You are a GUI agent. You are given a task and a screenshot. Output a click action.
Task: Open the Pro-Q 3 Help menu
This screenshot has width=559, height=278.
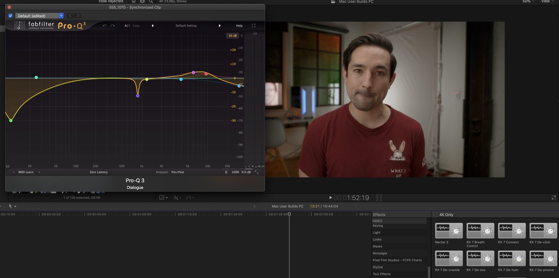(239, 26)
